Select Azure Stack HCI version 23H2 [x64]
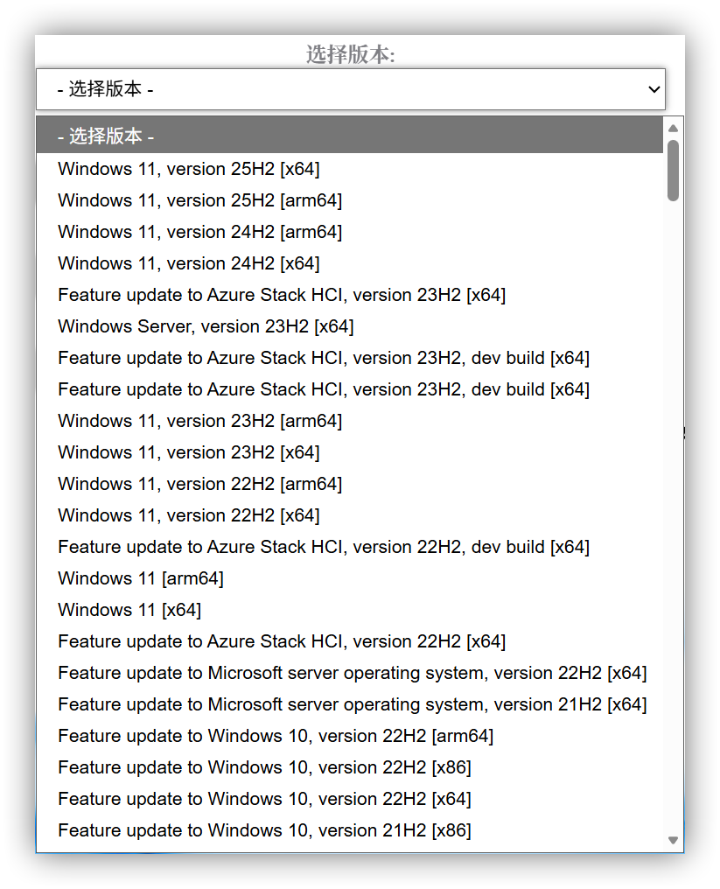Viewport: 720px width, 889px height. click(282, 295)
